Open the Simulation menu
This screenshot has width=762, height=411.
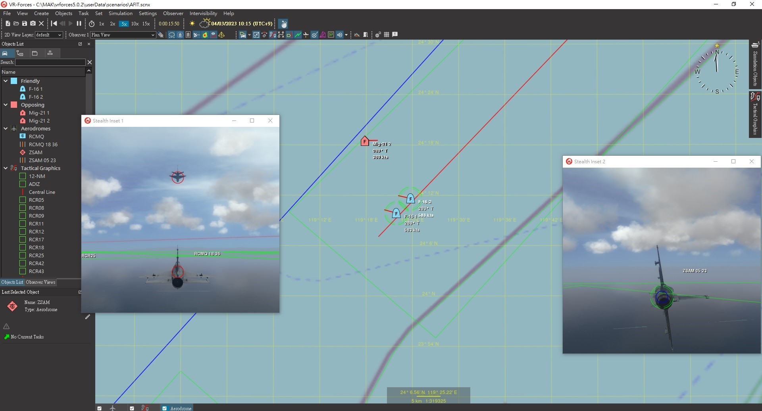(120, 13)
